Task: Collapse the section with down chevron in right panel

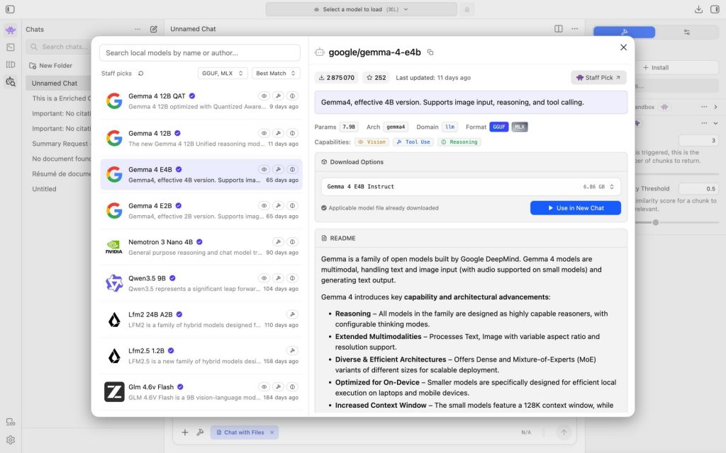Action: point(715,123)
